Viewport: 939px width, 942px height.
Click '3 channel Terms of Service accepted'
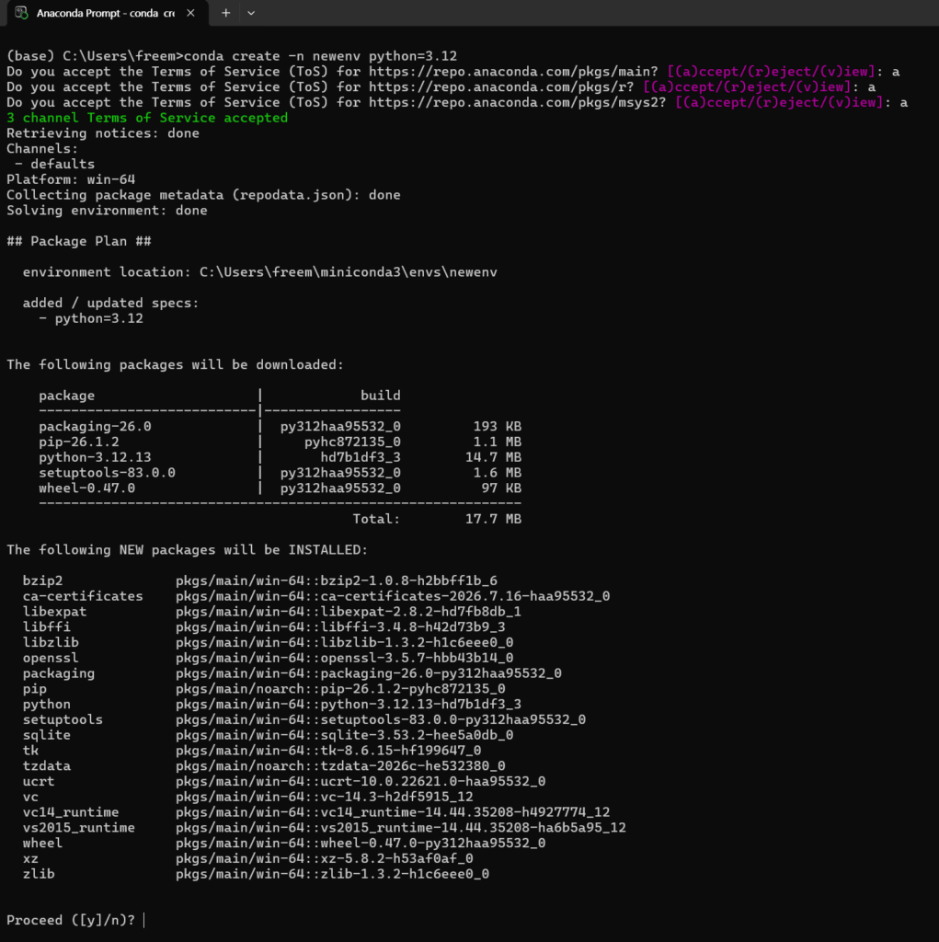pos(147,118)
